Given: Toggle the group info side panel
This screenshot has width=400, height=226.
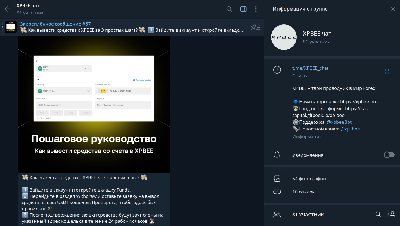Looking at the screenshot, I should click(243, 9).
